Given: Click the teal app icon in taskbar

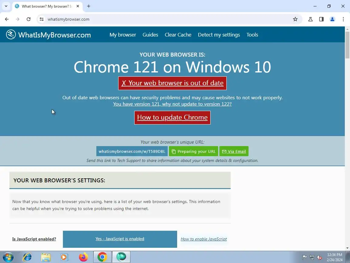Looking at the screenshot, I should 121,257.
